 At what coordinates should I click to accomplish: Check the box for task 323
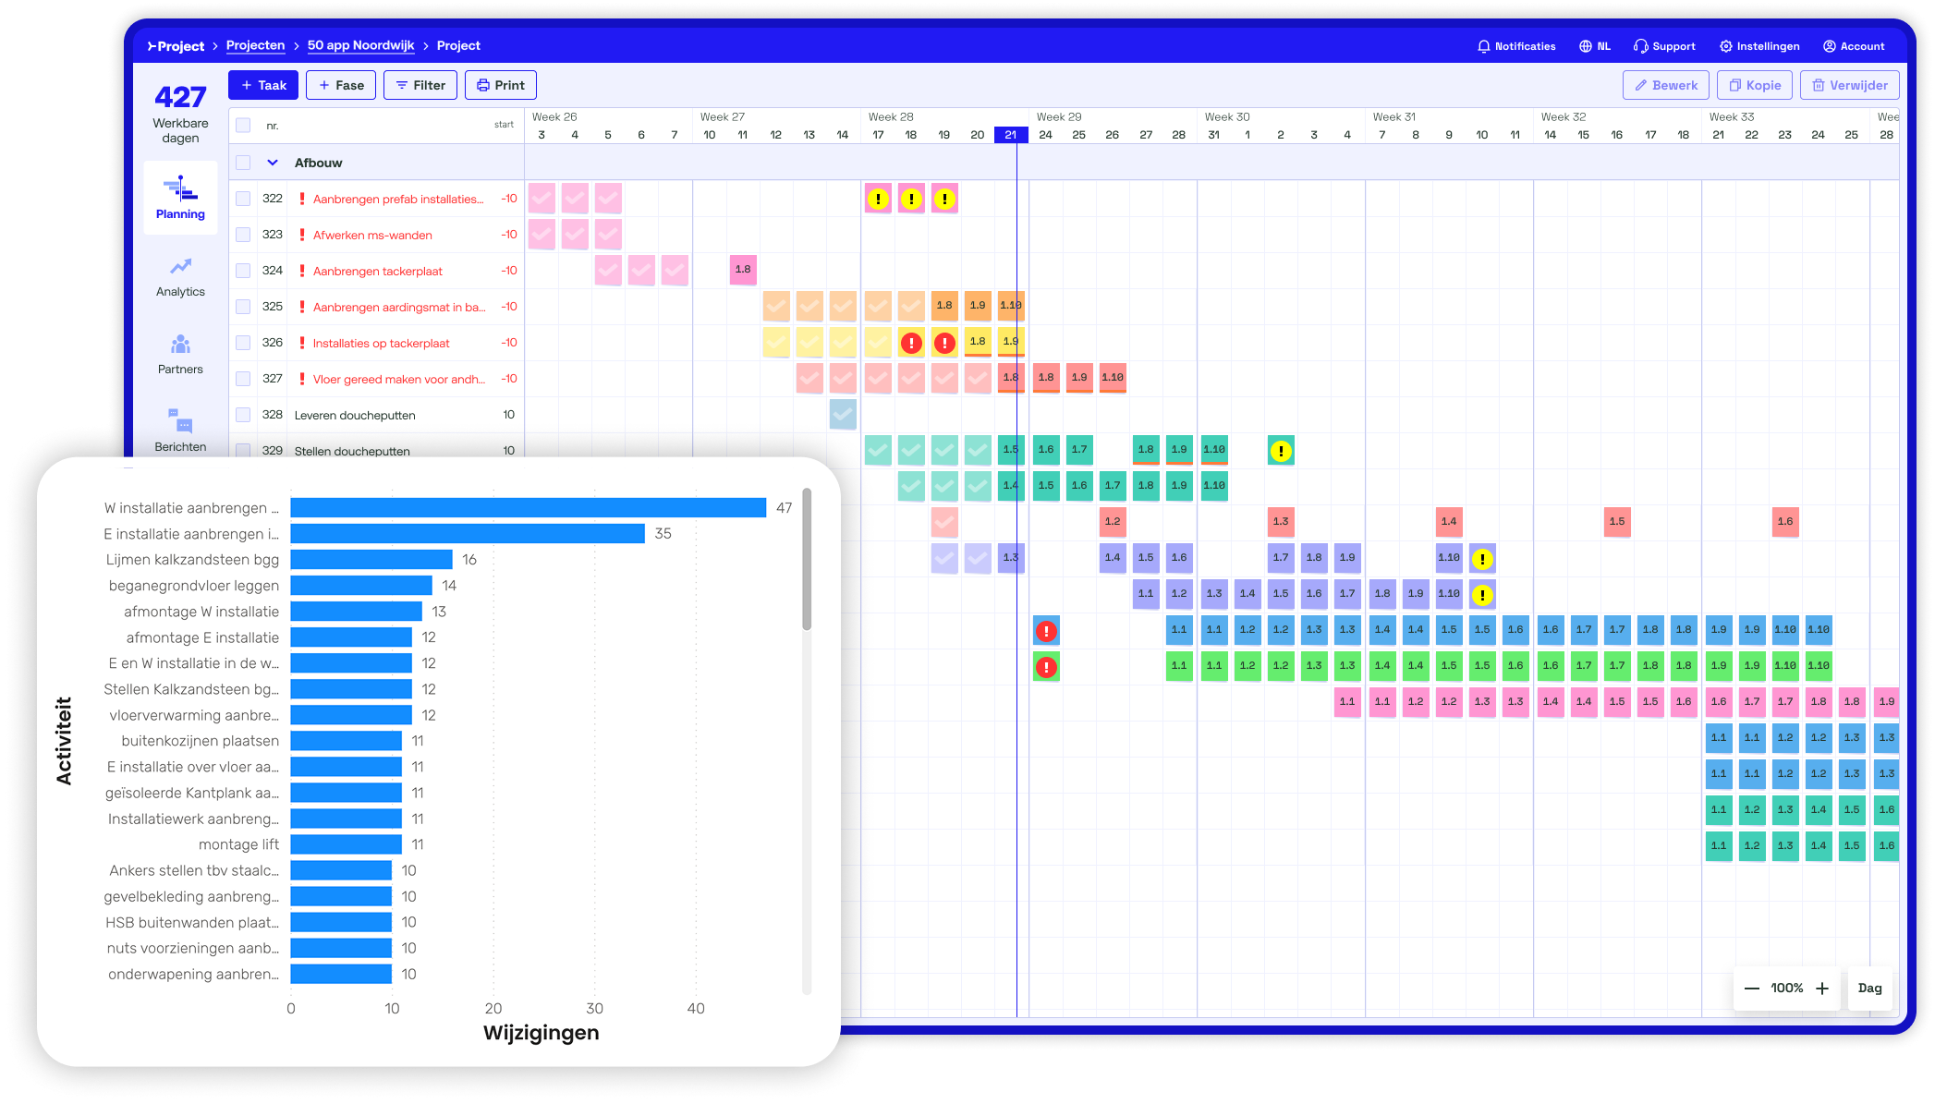243,235
